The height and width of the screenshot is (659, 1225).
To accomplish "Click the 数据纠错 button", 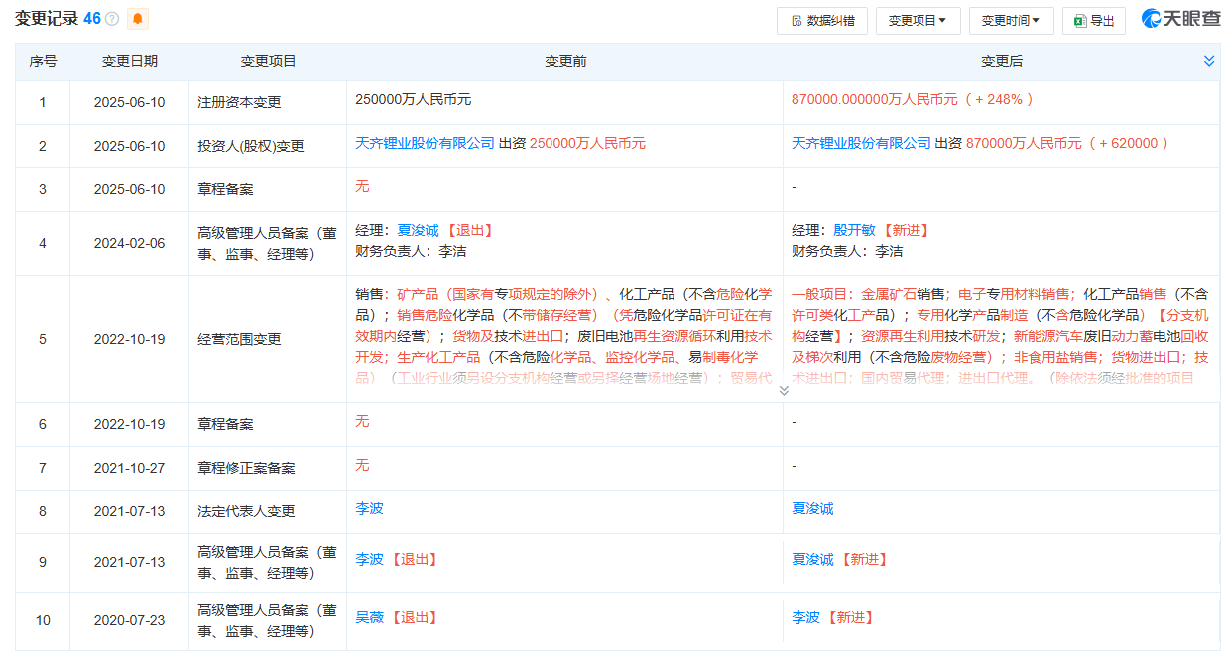I will pyautogui.click(x=822, y=21).
